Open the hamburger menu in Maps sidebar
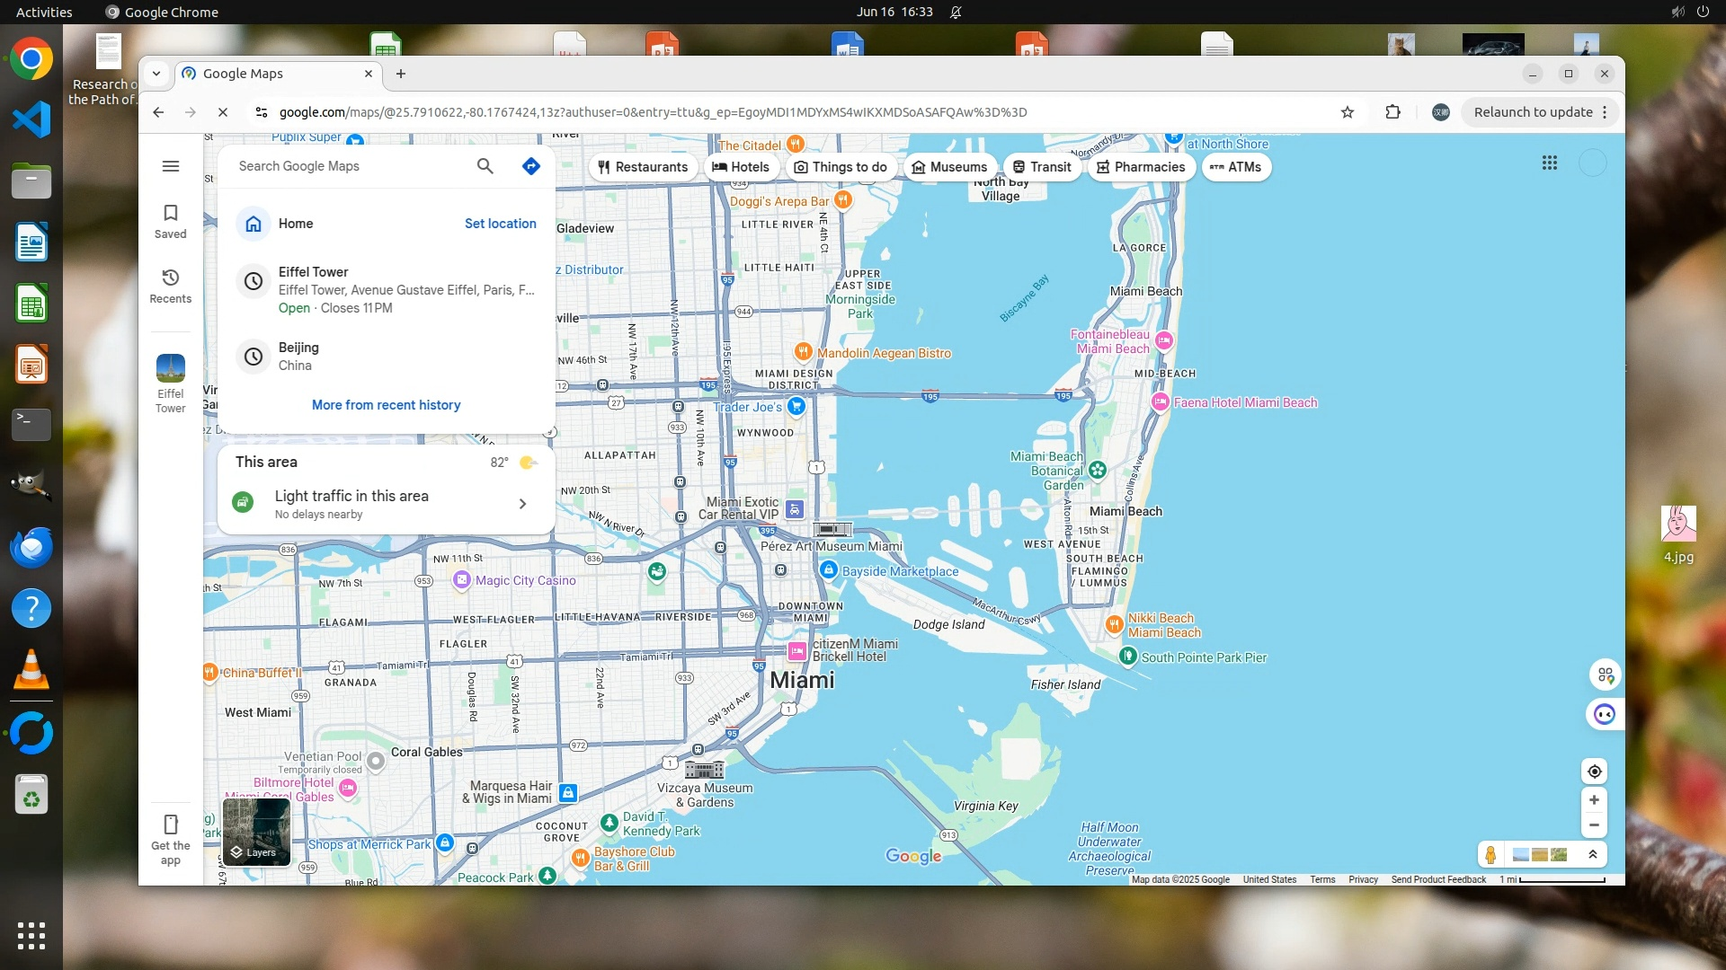 pos(171,166)
